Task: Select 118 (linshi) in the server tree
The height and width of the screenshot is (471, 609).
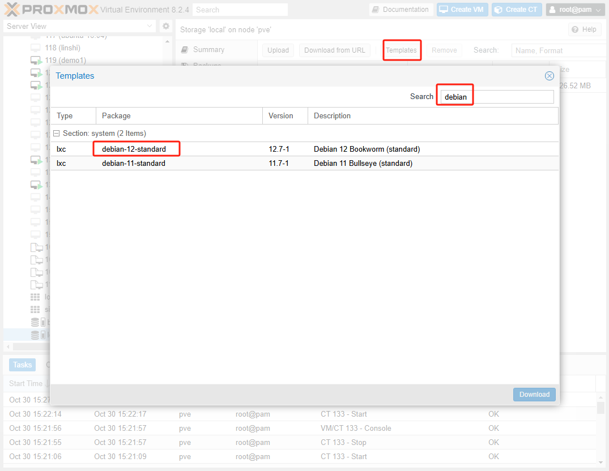Action: point(62,48)
